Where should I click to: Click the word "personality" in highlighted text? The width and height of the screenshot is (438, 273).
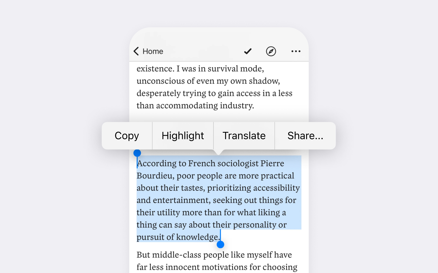254,225
